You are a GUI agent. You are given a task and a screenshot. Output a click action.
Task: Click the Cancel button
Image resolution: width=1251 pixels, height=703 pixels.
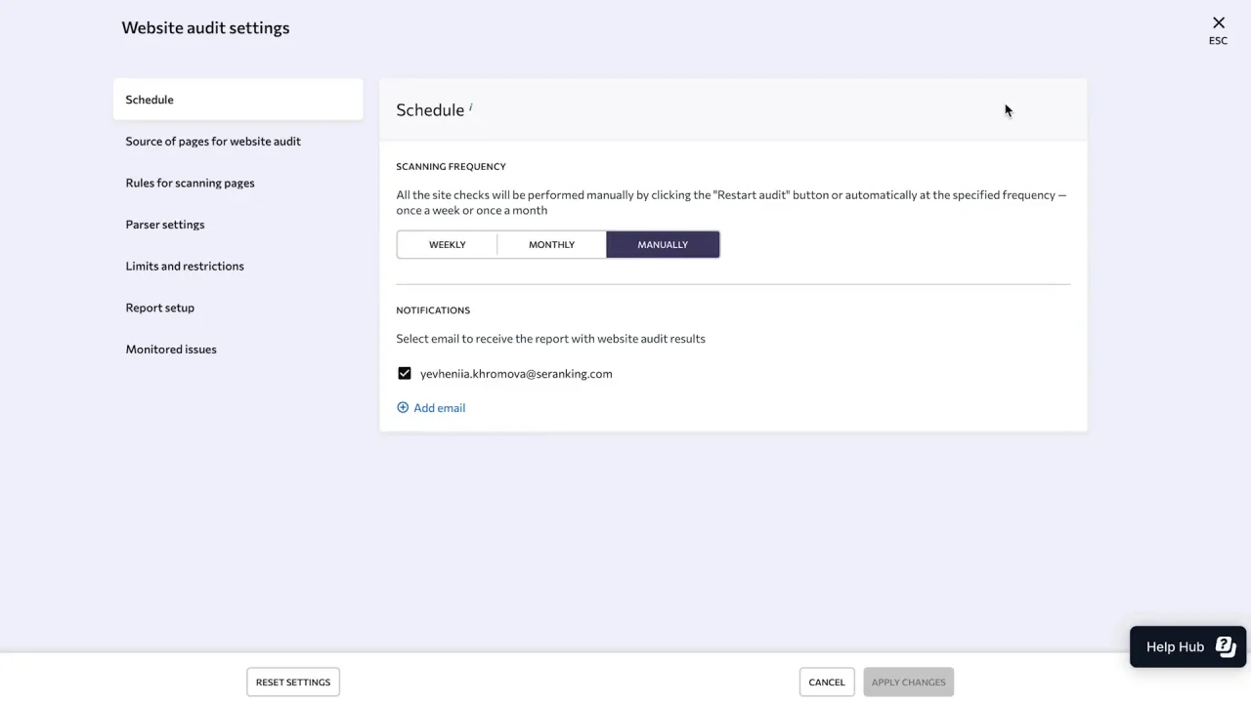[x=827, y=682]
